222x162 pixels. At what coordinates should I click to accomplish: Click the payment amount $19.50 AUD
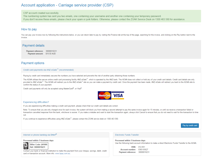[50, 54]
